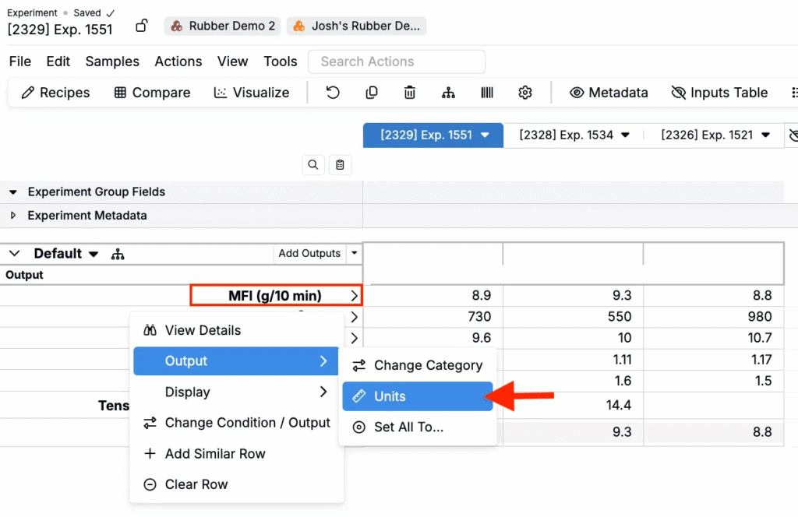Image resolution: width=798 pixels, height=517 pixels.
Task: Toggle the experiment lock icon
Action: (142, 26)
